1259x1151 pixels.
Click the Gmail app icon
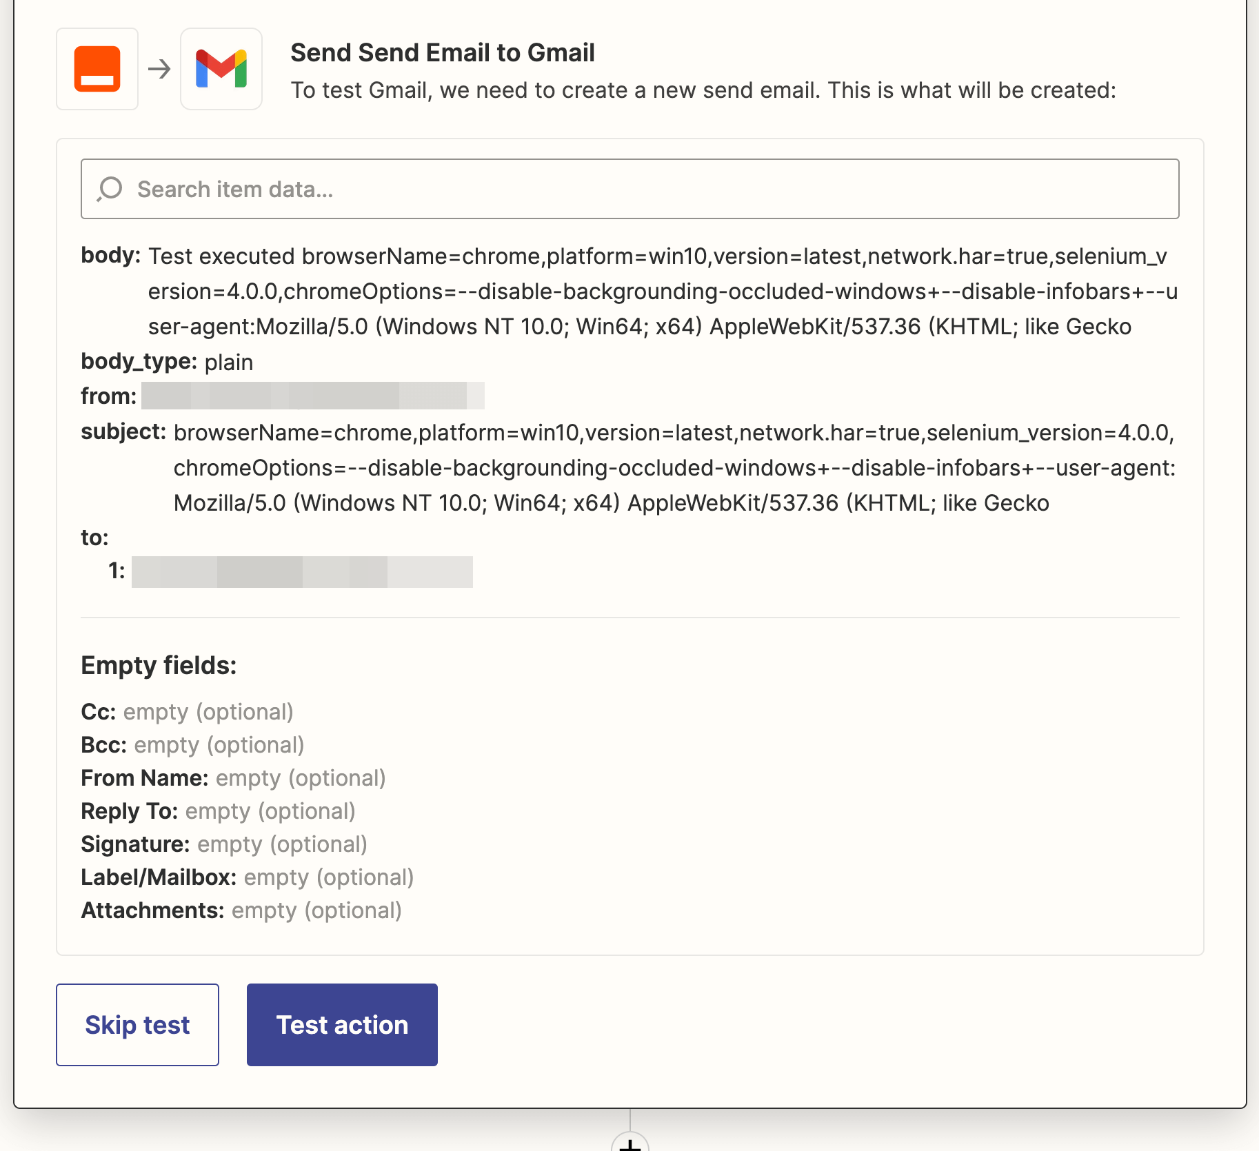click(221, 69)
